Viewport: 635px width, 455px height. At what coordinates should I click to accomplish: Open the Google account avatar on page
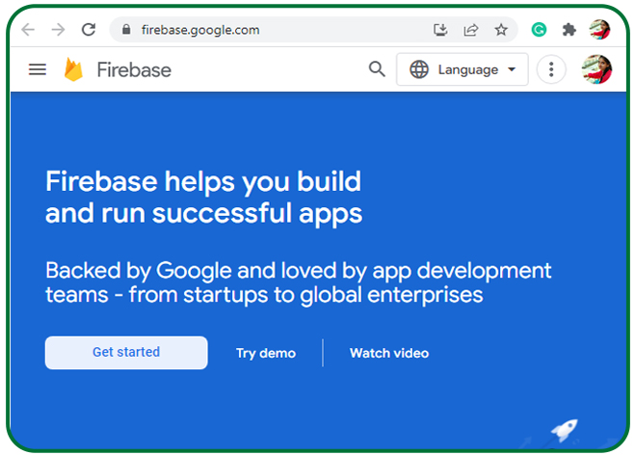pyautogui.click(x=596, y=69)
